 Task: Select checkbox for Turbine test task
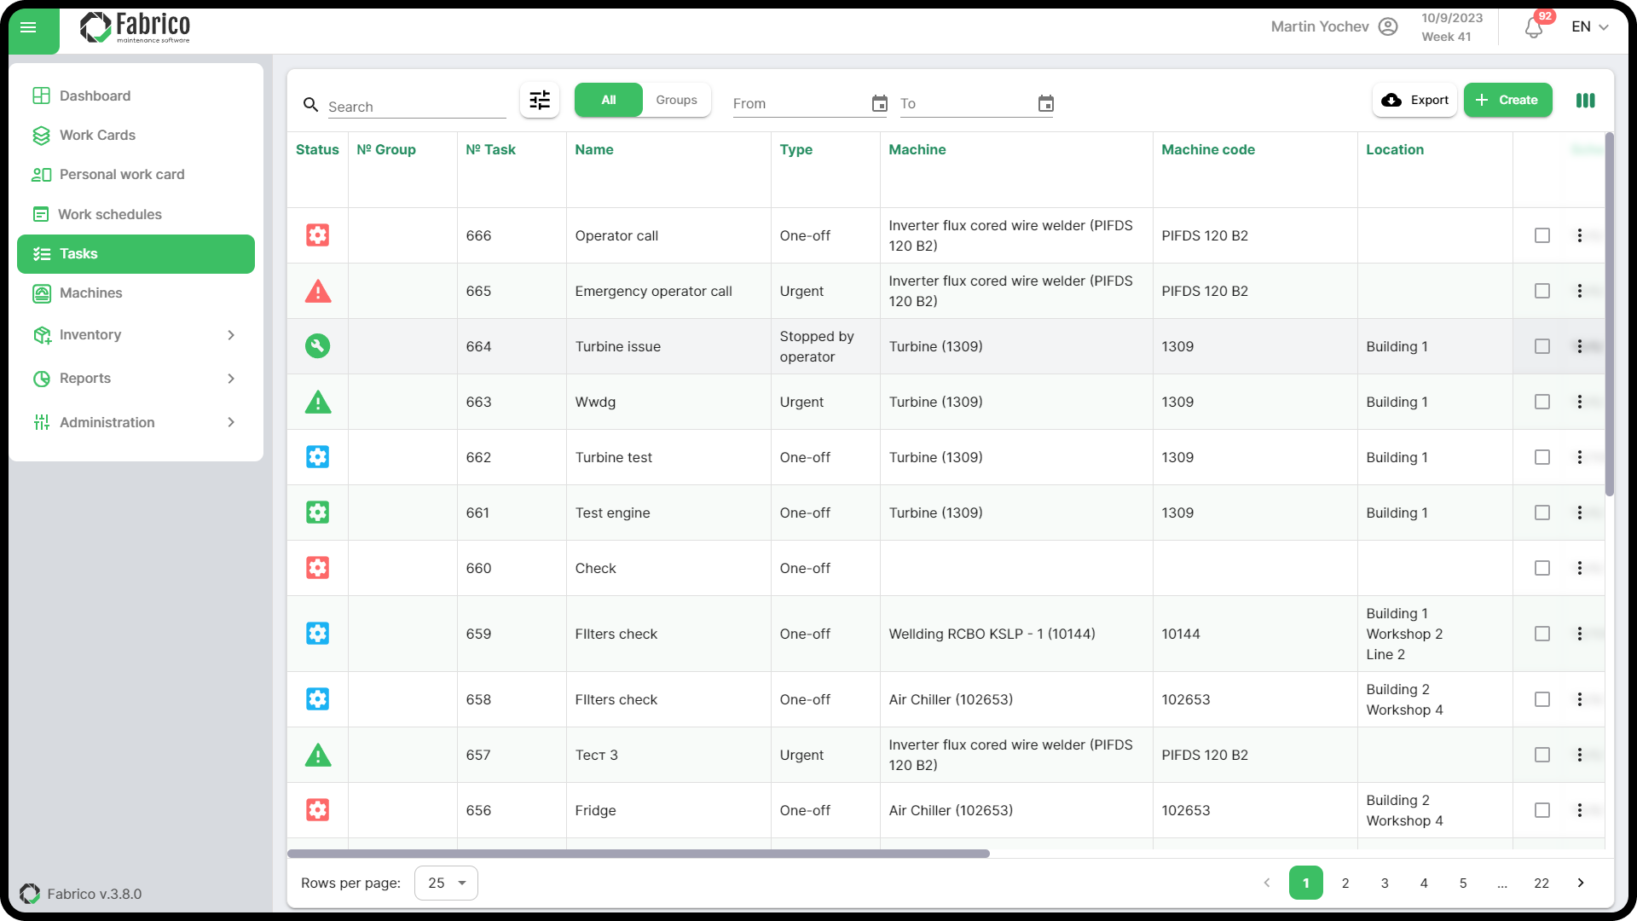point(1542,457)
